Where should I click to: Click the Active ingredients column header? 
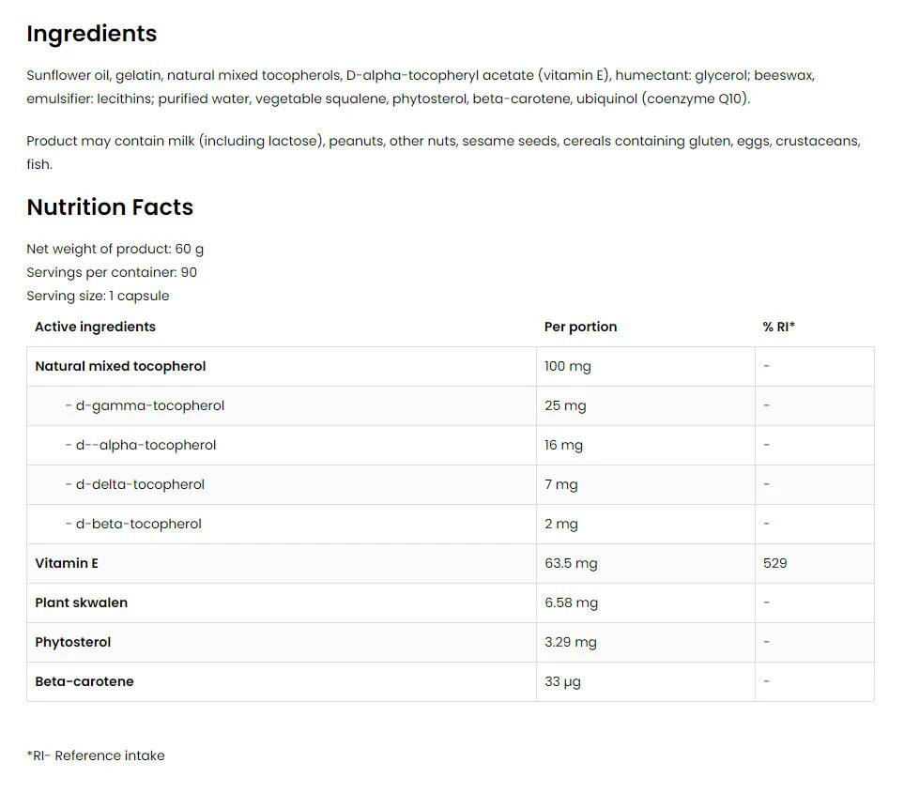tap(95, 327)
